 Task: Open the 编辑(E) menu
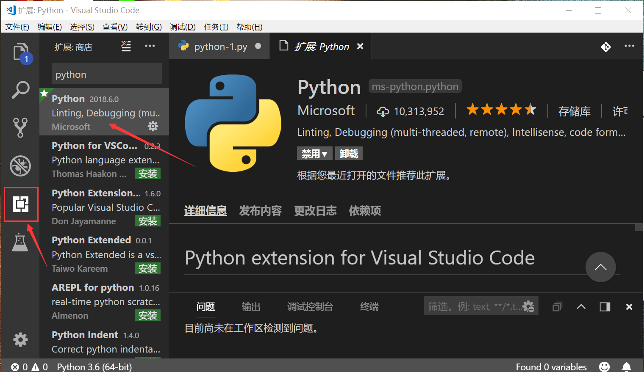(50, 27)
